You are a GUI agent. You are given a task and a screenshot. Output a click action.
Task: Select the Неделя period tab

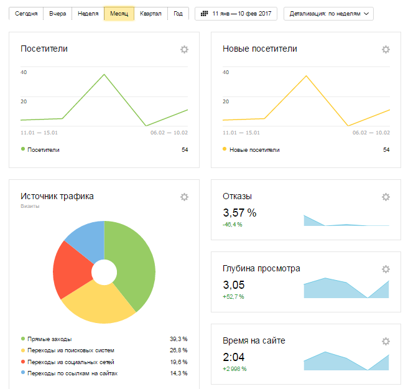(88, 14)
